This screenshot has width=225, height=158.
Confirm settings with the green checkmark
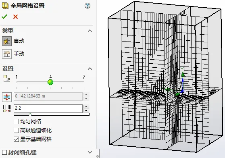pos(4,17)
